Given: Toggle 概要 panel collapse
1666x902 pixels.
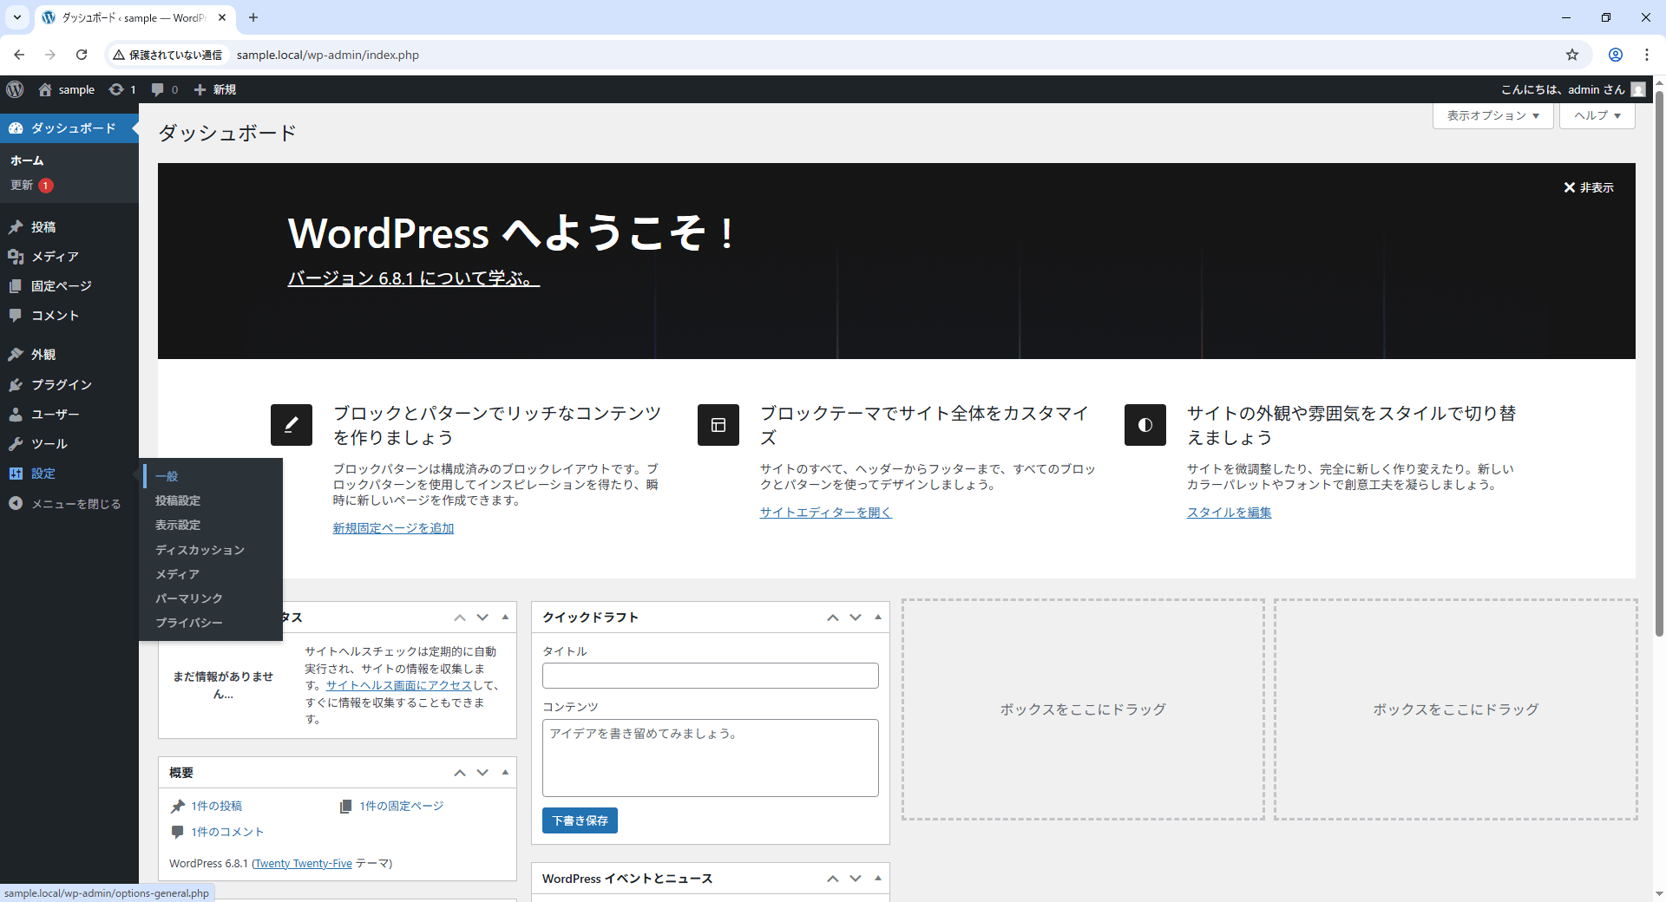Looking at the screenshot, I should (505, 773).
